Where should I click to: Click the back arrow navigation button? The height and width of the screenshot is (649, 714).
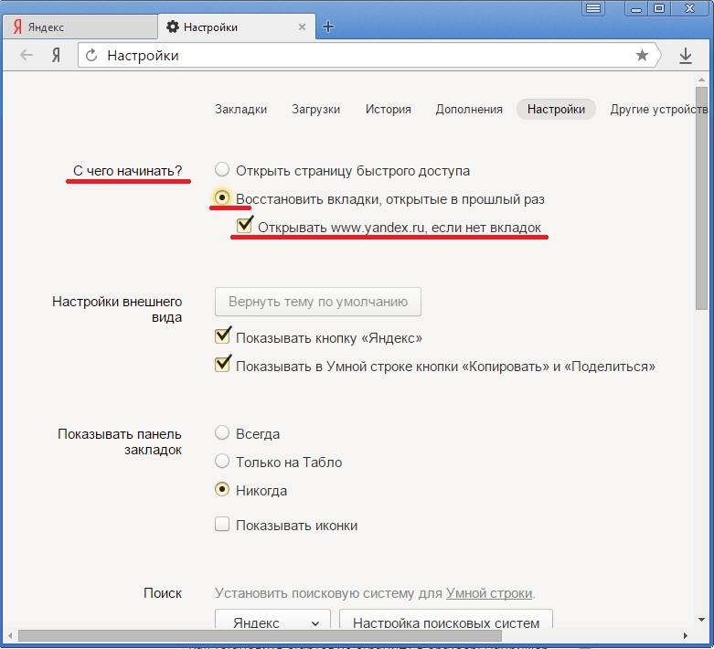tap(27, 55)
